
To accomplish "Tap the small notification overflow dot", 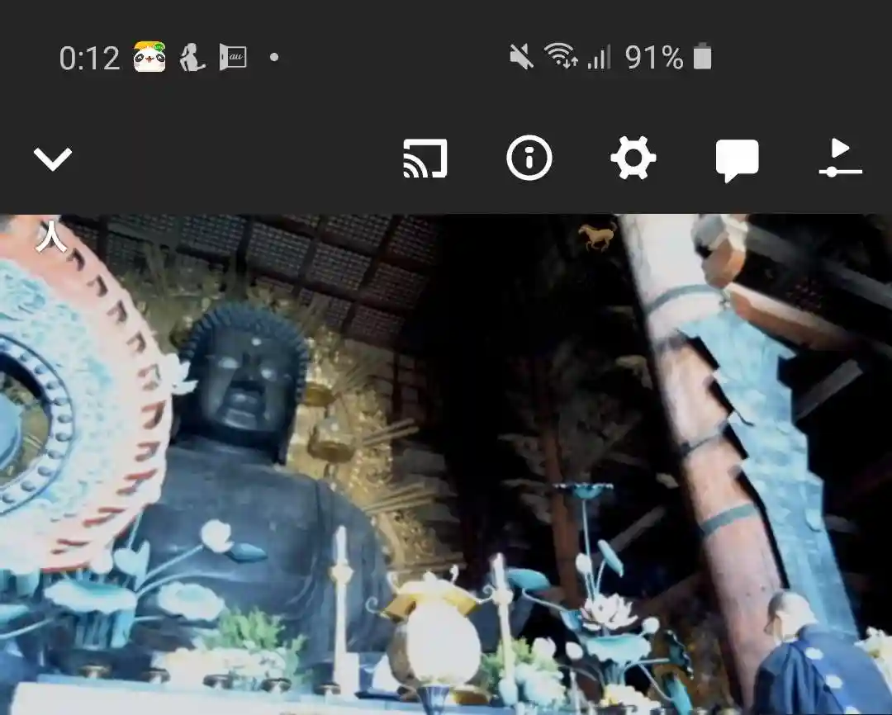I will [274, 58].
